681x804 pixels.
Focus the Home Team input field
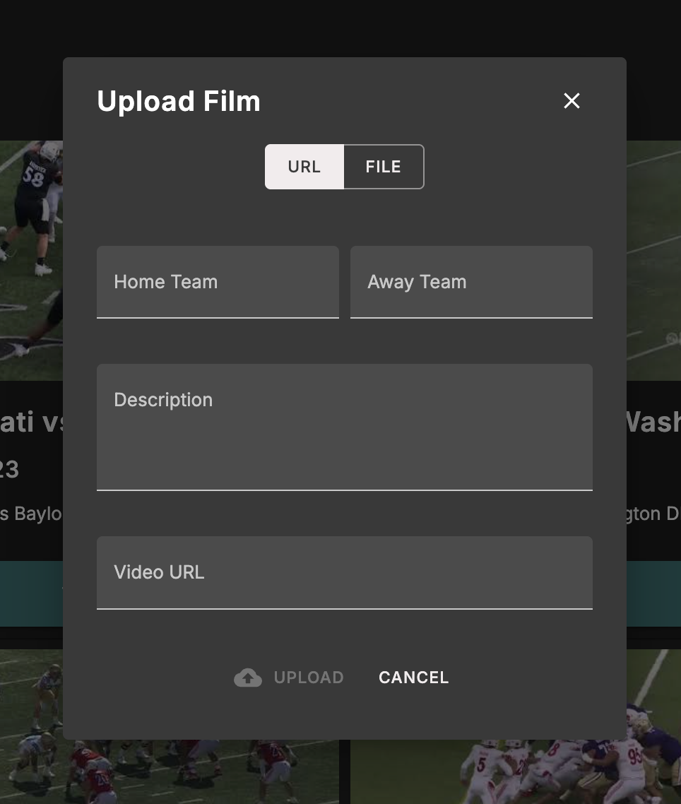(x=217, y=282)
